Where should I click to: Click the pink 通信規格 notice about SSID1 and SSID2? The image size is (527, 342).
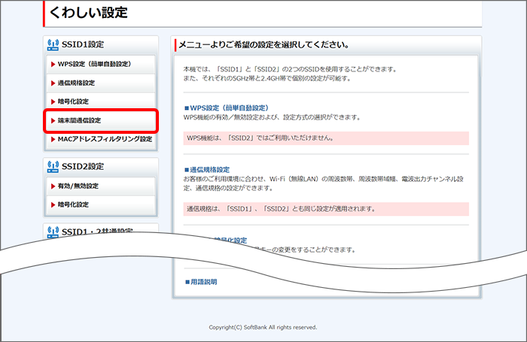pyautogui.click(x=325, y=208)
